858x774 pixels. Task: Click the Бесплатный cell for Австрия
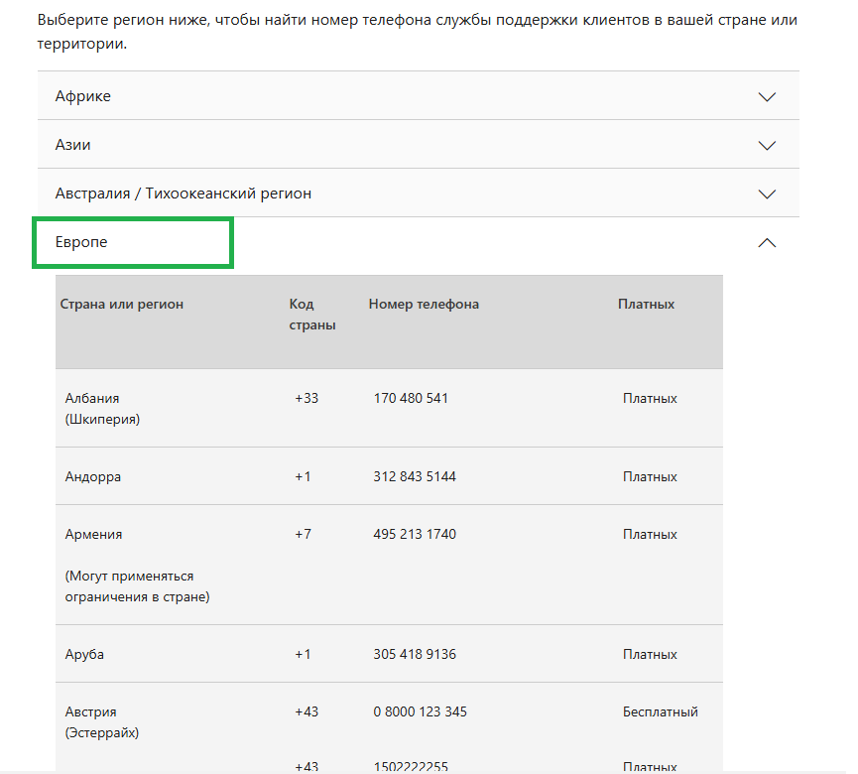tap(661, 711)
